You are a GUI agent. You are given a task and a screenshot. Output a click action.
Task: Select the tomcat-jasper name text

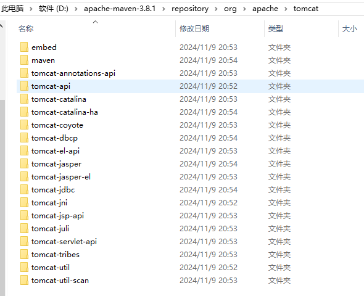click(x=56, y=164)
